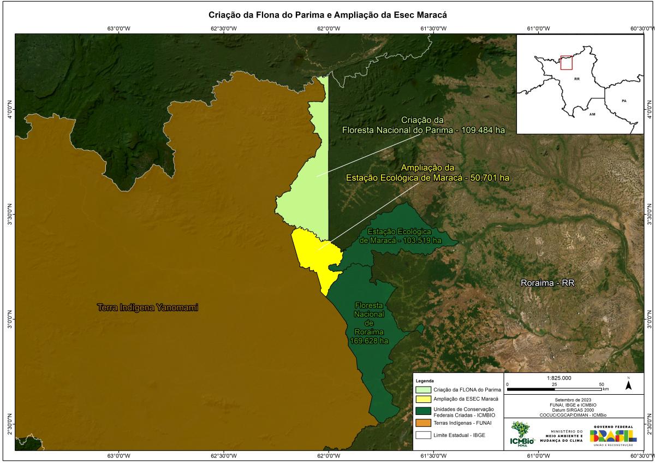Click the Roraima - RR map label
The height and width of the screenshot is (463, 655).
pyautogui.click(x=547, y=283)
